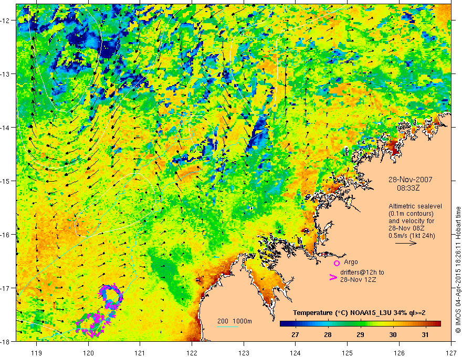Click the color bar value 31
462x357 pixels.
tap(425, 334)
